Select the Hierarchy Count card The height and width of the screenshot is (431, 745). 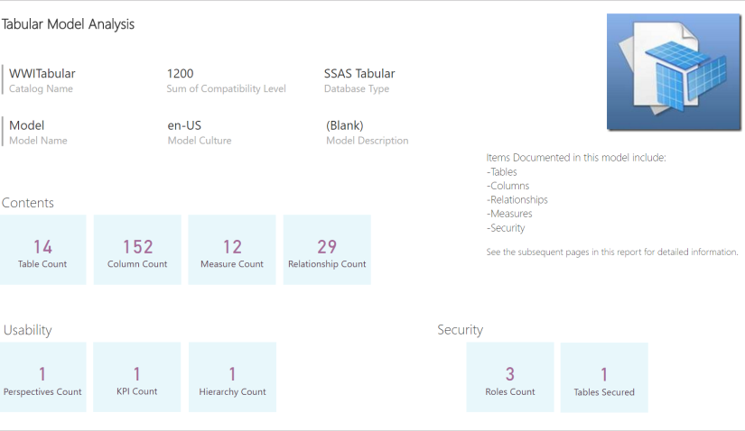(232, 377)
